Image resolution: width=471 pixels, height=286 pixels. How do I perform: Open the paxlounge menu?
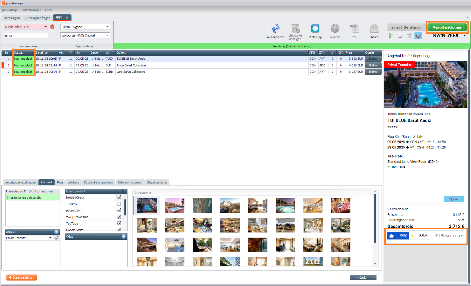[x=10, y=10]
